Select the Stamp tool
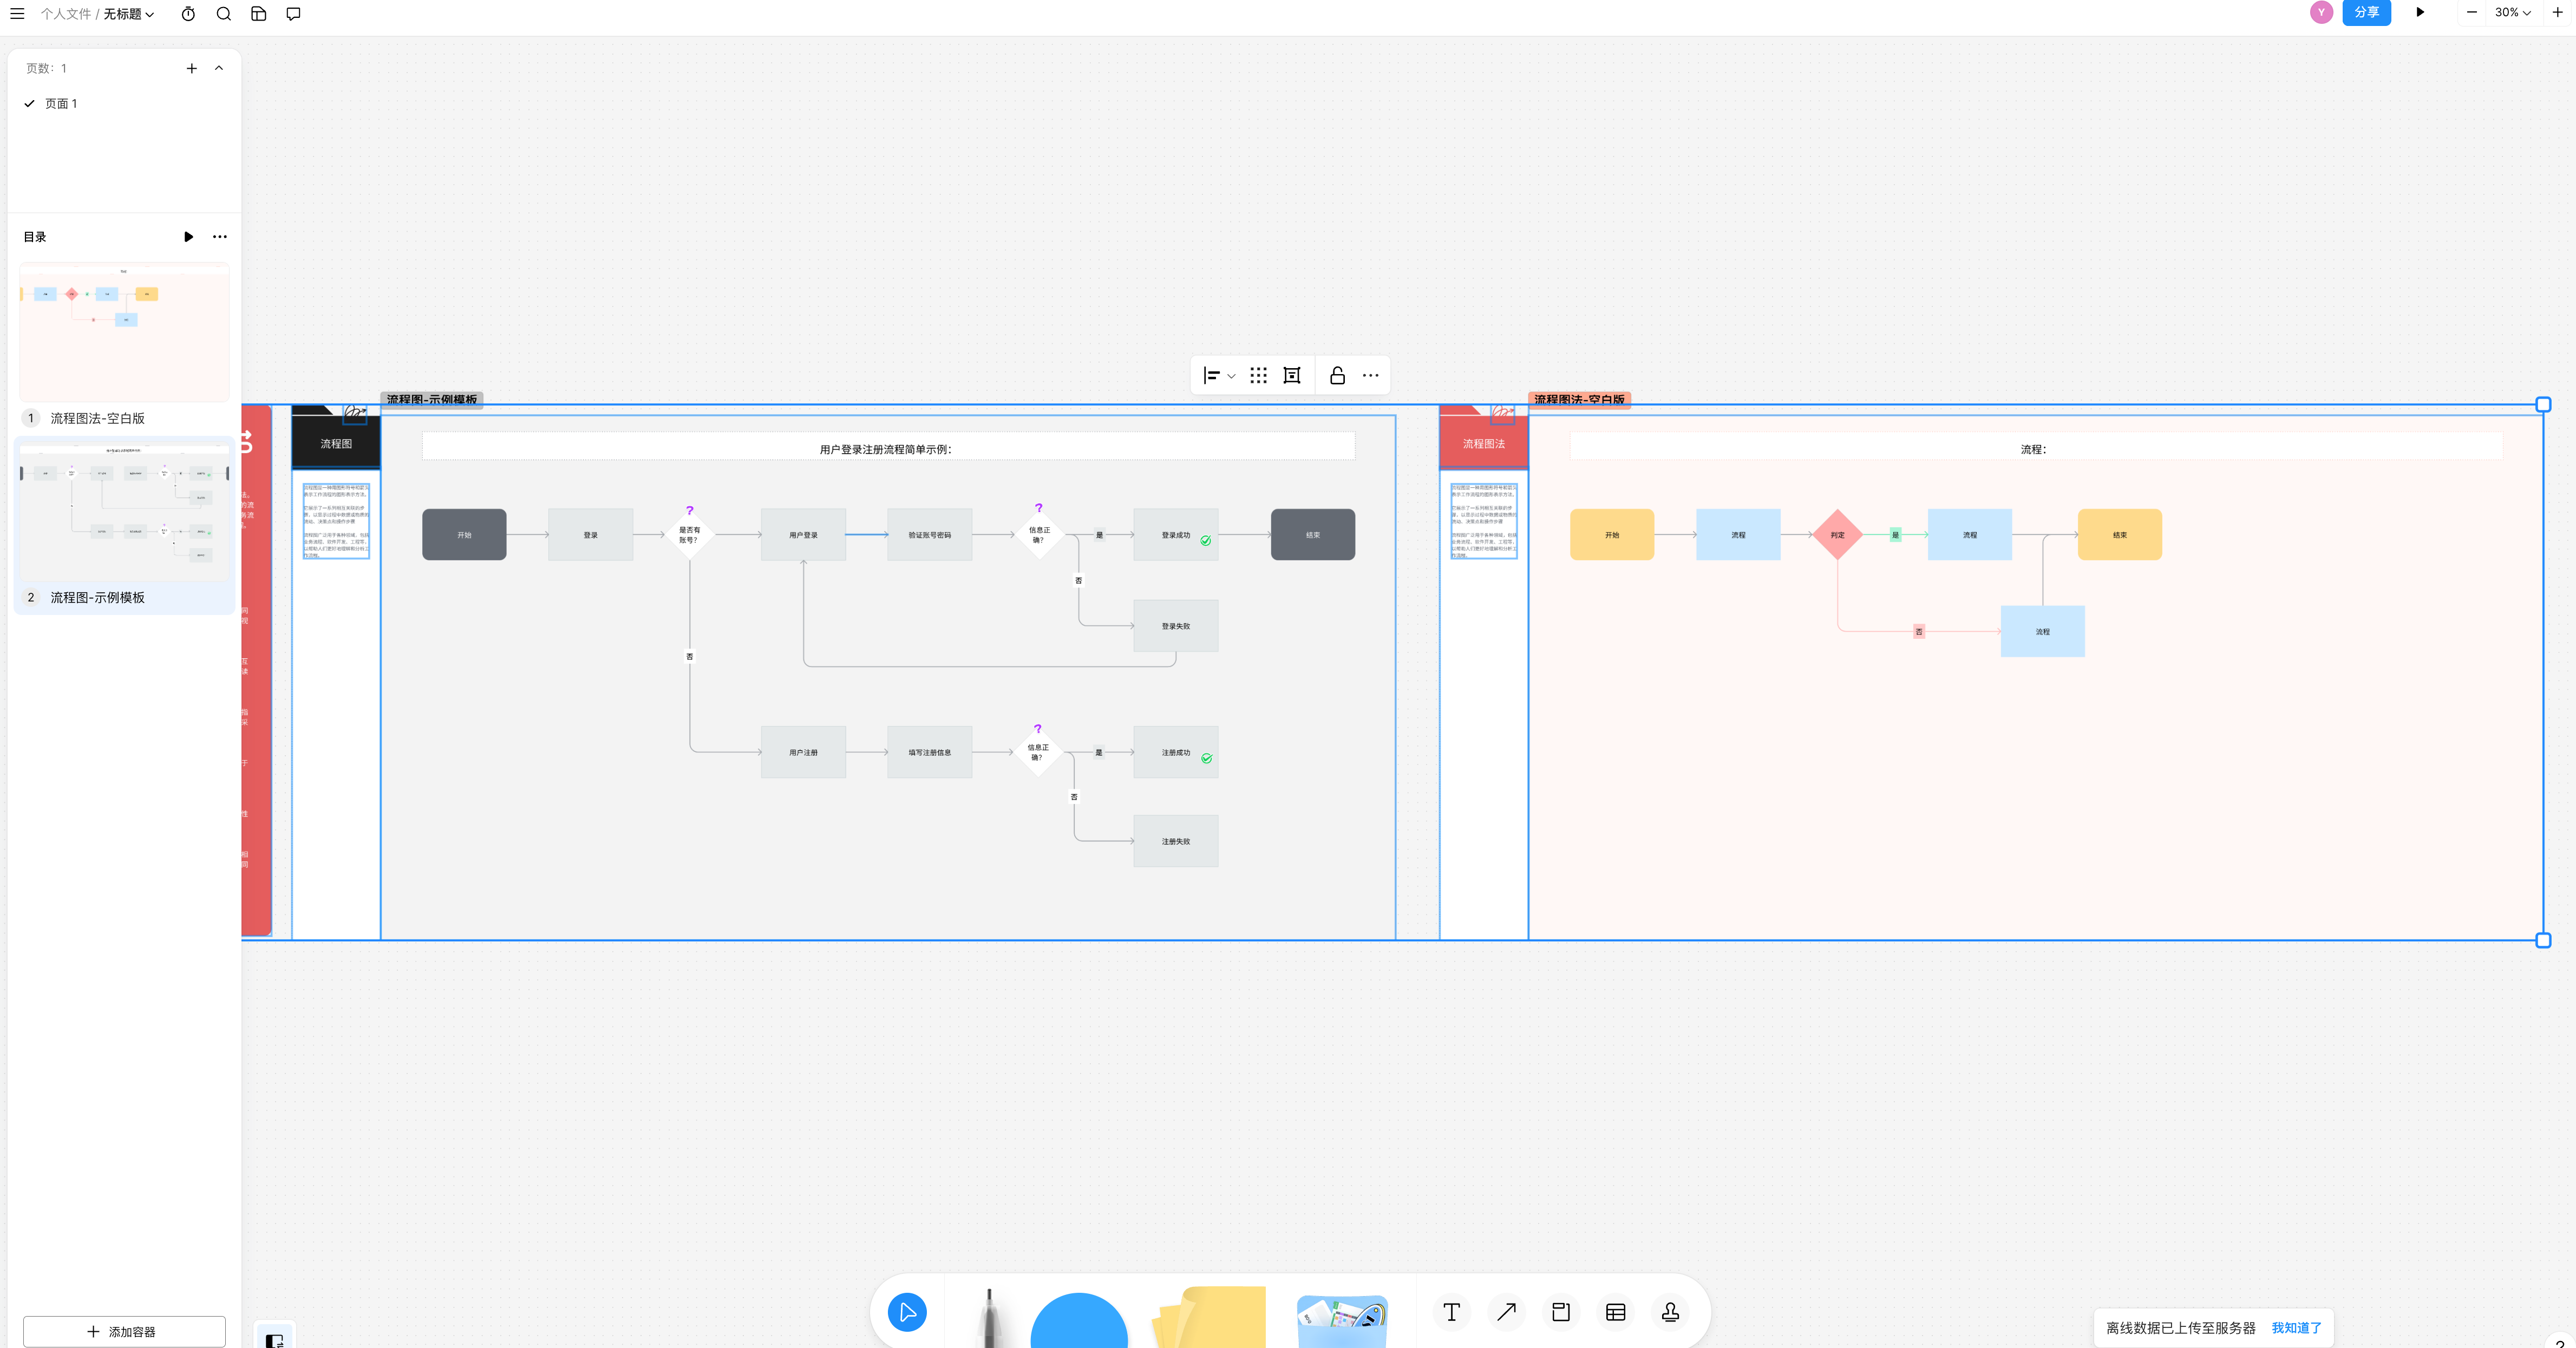Viewport: 2576px width, 1348px height. click(1670, 1312)
